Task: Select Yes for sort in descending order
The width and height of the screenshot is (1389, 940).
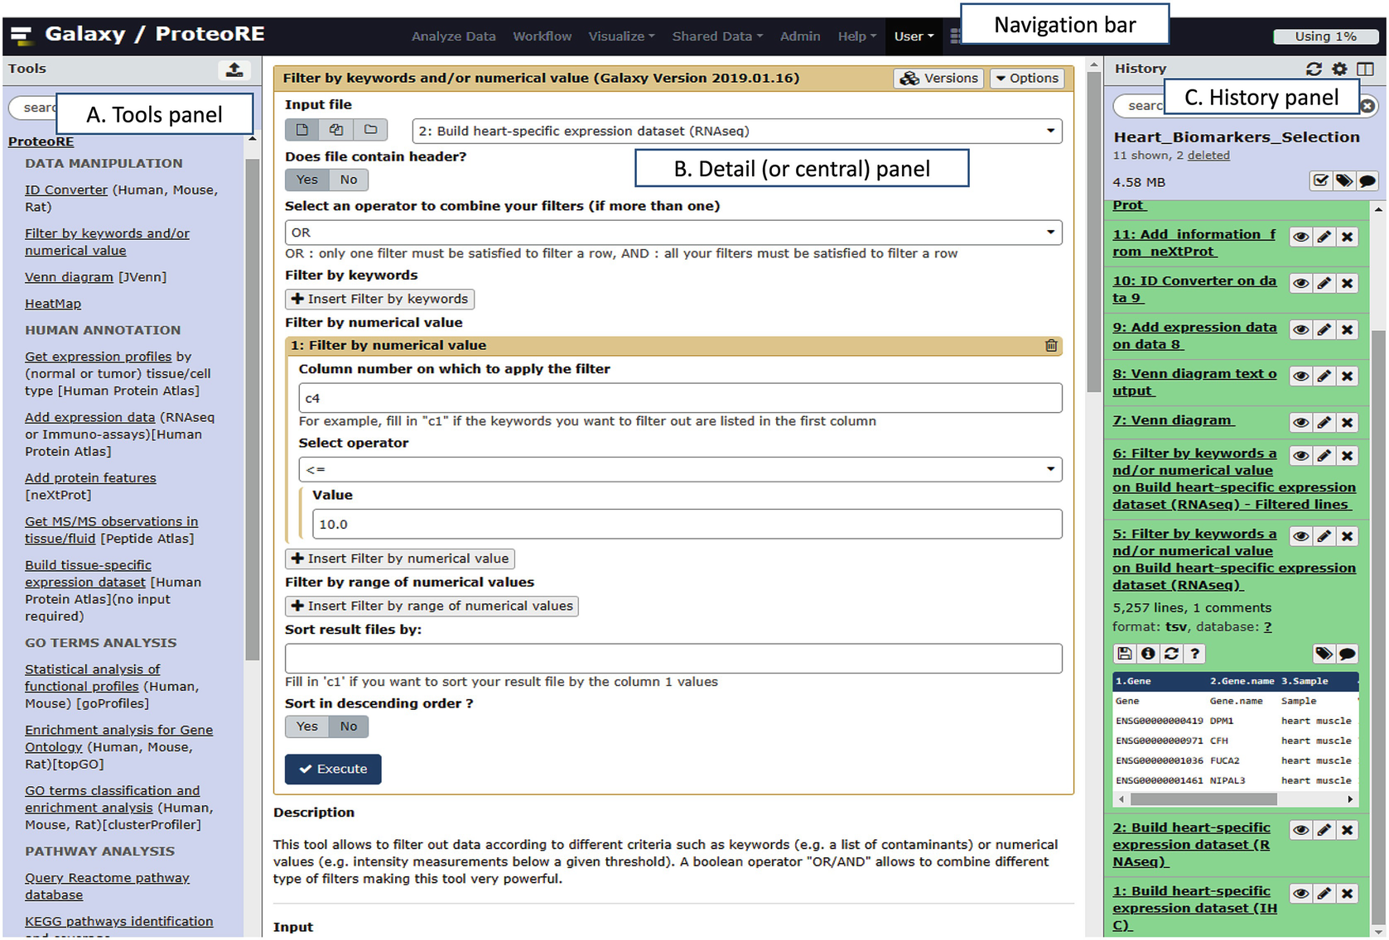Action: click(307, 727)
